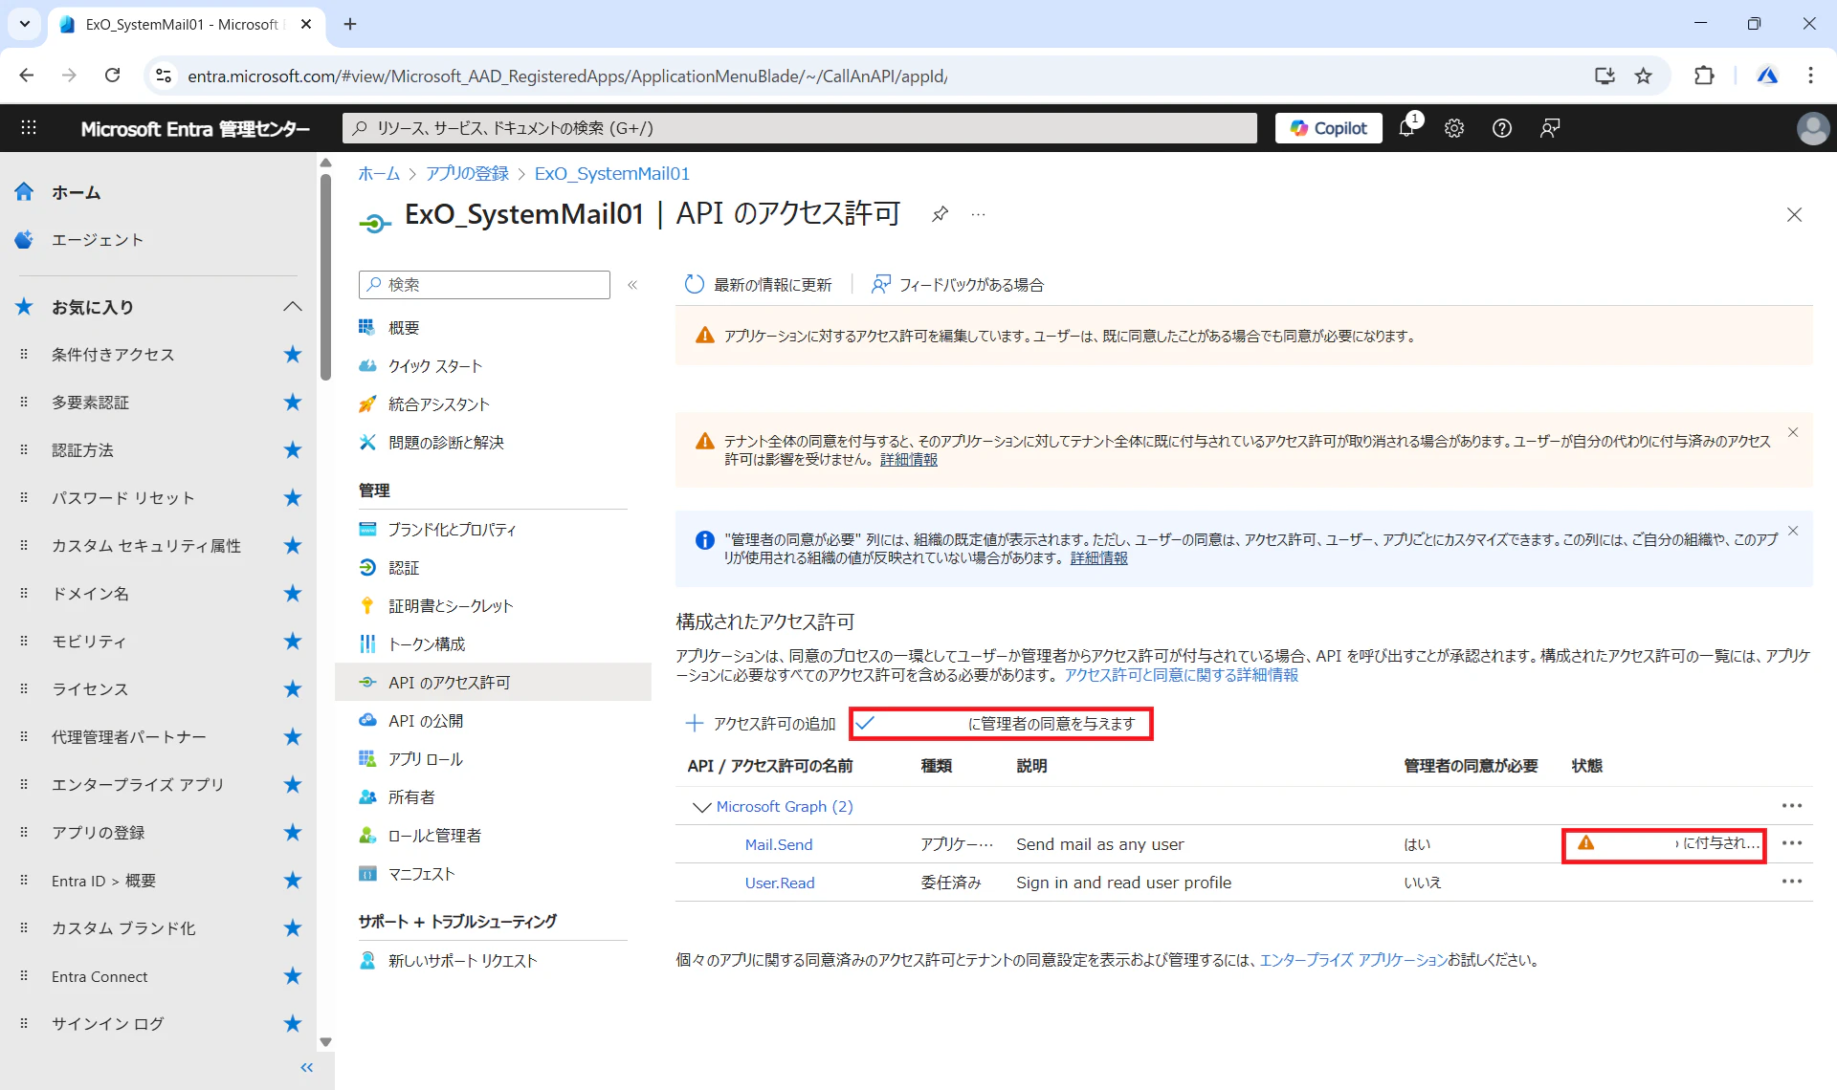Click the feedback icon in the header bar
Image resolution: width=1837 pixels, height=1090 pixels.
(1550, 128)
